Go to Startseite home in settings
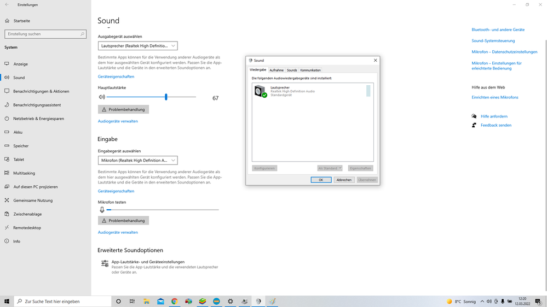547x307 pixels. 21,21
